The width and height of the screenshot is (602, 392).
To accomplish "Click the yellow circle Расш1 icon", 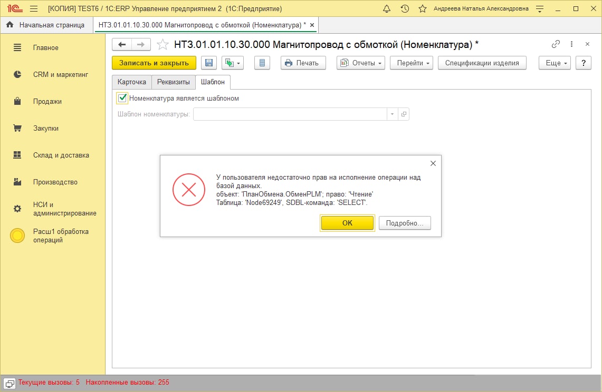I will [x=17, y=236].
